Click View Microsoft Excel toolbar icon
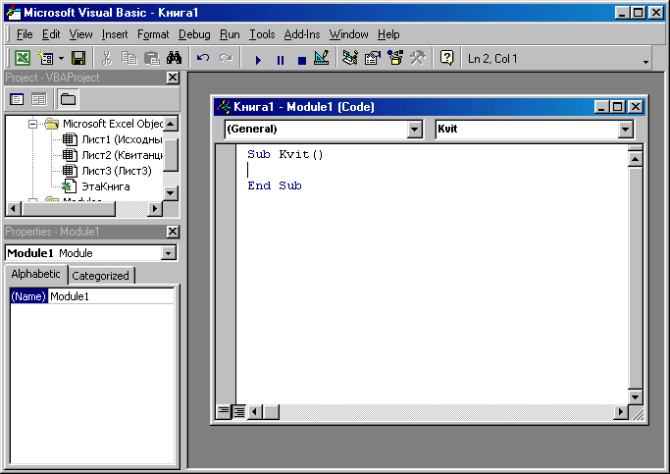 (x=23, y=58)
